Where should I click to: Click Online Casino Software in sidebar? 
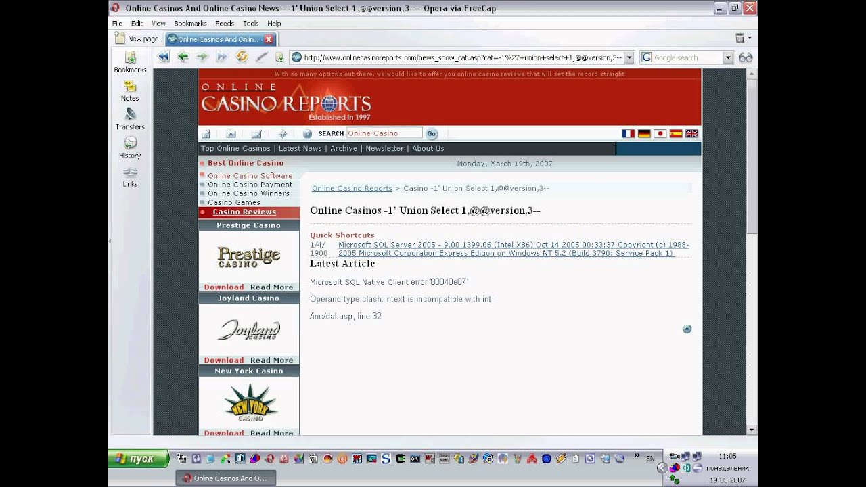click(250, 176)
